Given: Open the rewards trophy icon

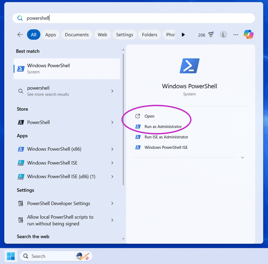Looking at the screenshot, I should pyautogui.click(x=211, y=34).
